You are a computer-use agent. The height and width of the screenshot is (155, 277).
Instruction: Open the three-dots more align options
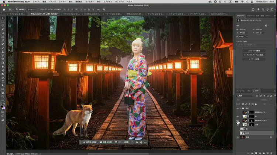click(x=98, y=10)
